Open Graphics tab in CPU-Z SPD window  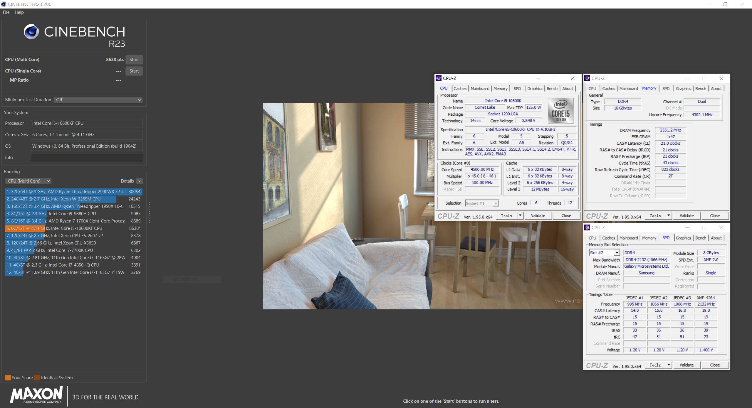pos(683,238)
